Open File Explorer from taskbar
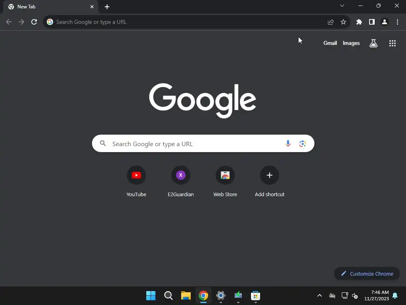 186,295
